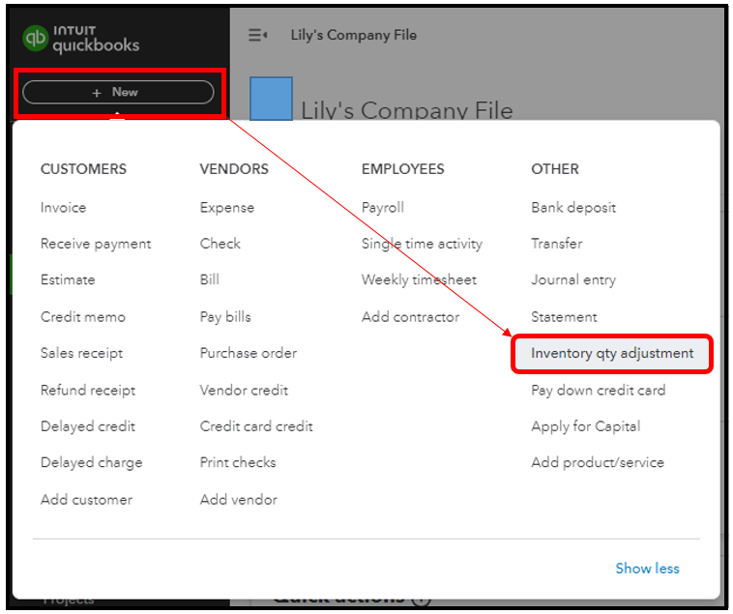This screenshot has width=733, height=614.
Task: Click the + New button
Action: 118,92
